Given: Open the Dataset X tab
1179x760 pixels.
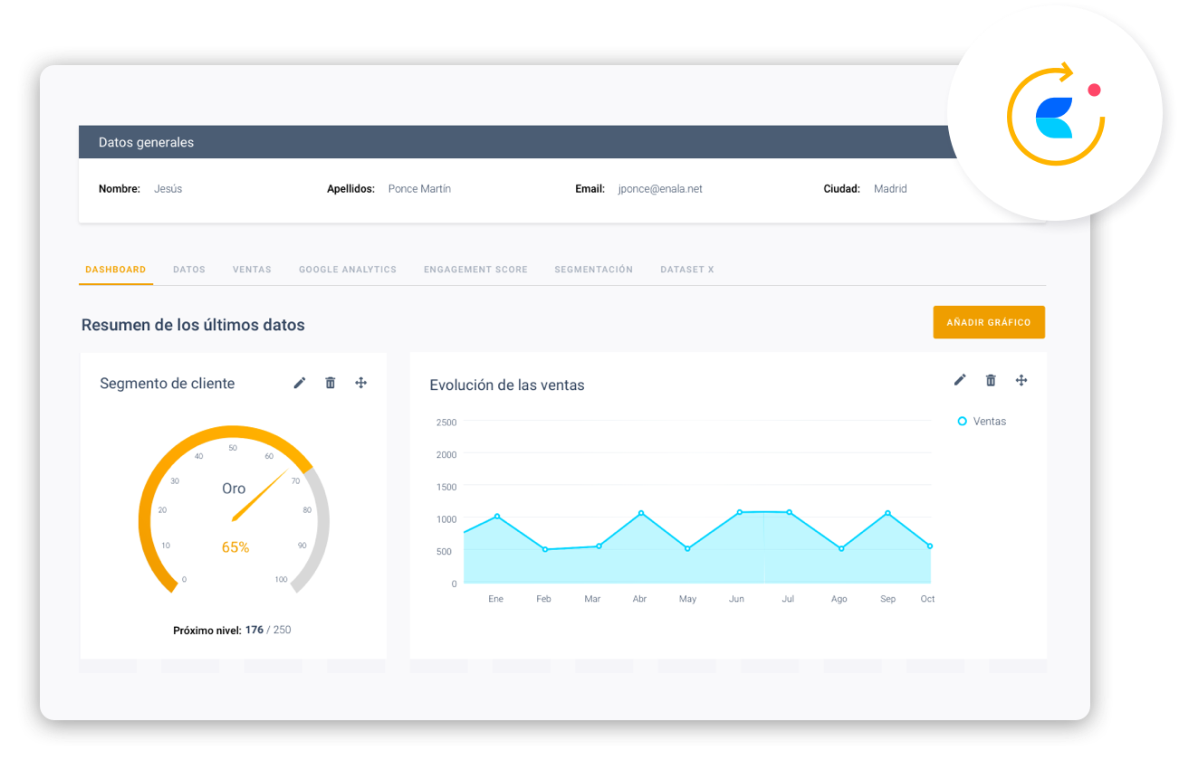Looking at the screenshot, I should [x=687, y=270].
